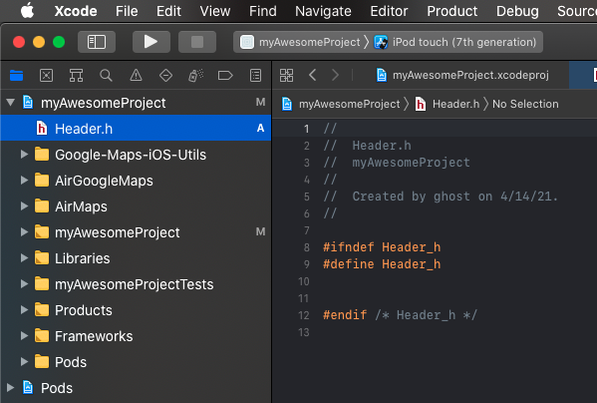Stop the running task
The image size is (597, 403).
point(197,42)
